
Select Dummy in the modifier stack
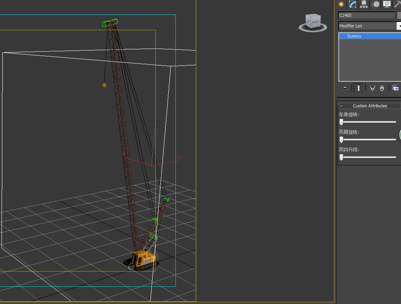[354, 36]
